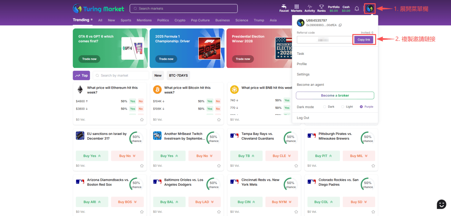
Task: Choose Yes for Bitcoin $104K
Action: click(x=210, y=101)
